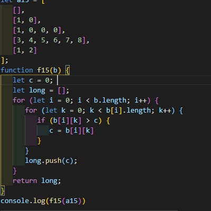This screenshot has height=211, width=211.
Task: Click the array row '[1, 0, 0, 0],'
Action: pyautogui.click(x=39, y=30)
